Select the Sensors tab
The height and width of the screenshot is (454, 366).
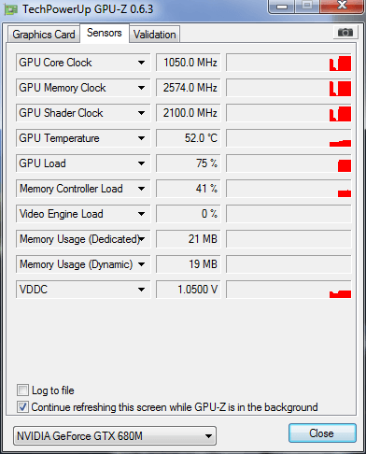[105, 33]
